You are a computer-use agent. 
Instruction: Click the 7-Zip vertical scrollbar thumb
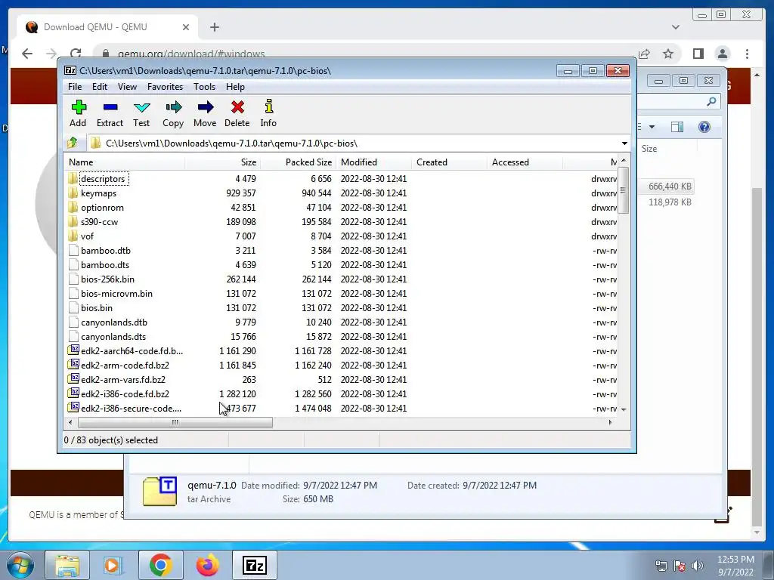click(x=624, y=190)
